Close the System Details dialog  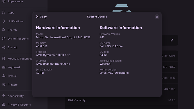pyautogui.click(x=157, y=17)
